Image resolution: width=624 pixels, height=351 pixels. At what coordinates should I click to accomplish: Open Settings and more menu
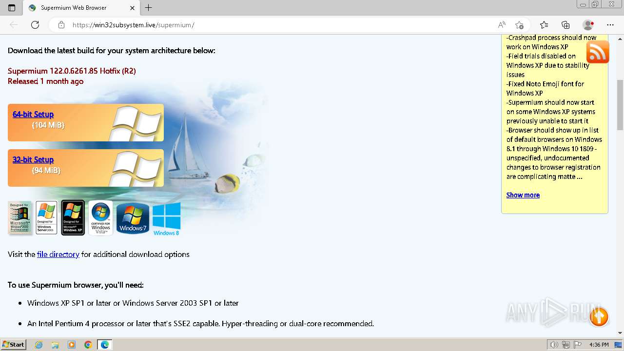click(610, 25)
